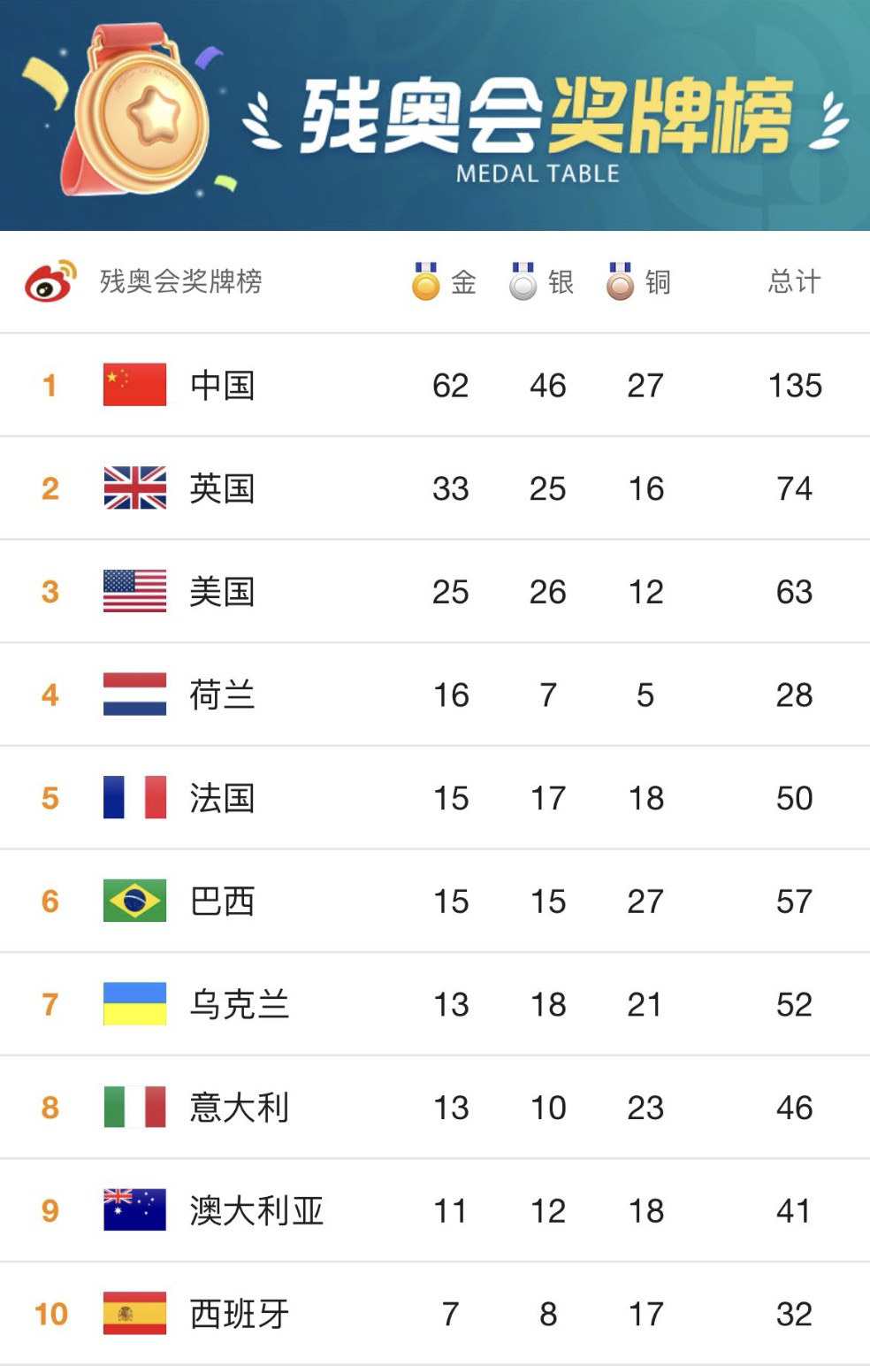The width and height of the screenshot is (870, 1366).
Task: Click the Spain flag icon
Action: coord(134,1314)
